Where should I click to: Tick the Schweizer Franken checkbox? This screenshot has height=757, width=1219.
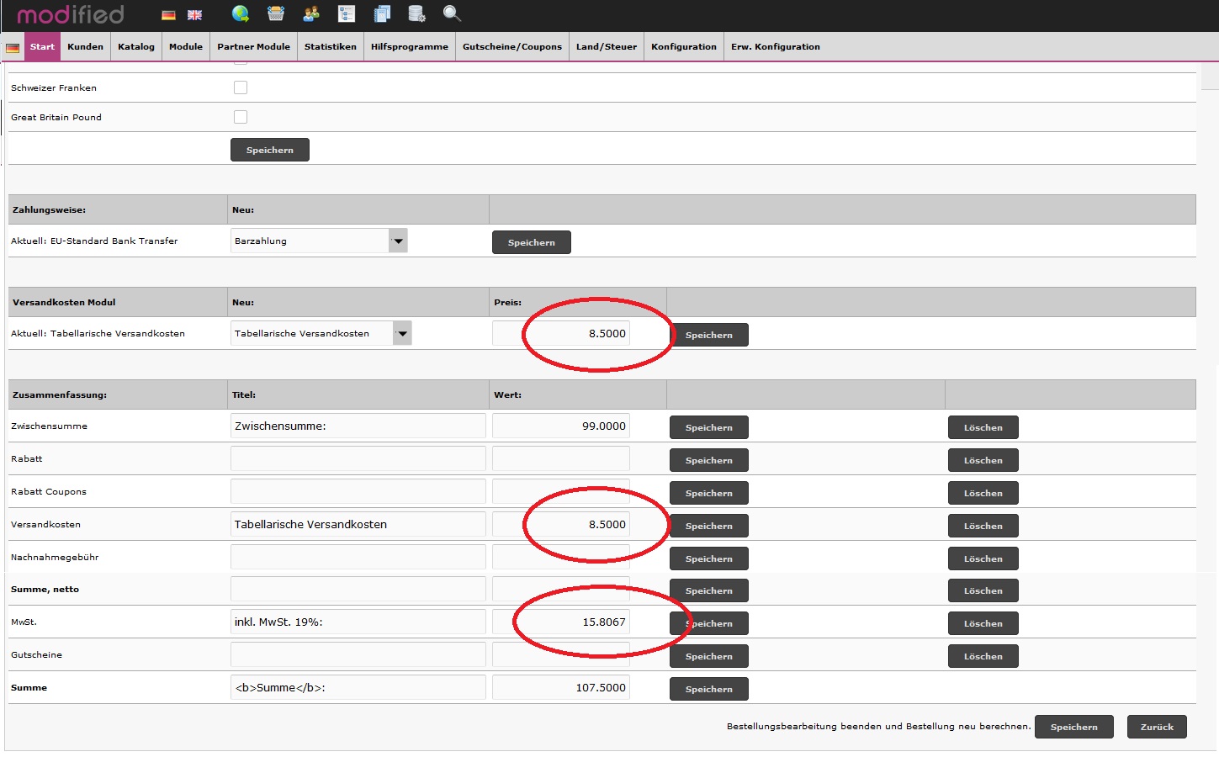[241, 87]
